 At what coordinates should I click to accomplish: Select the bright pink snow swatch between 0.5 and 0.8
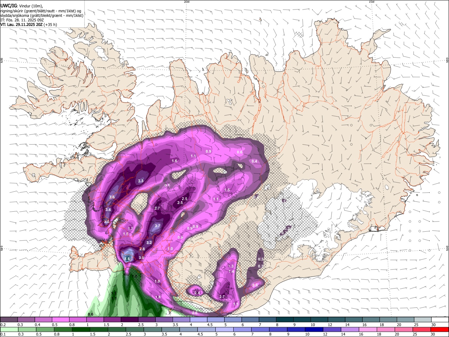pyautogui.click(x=60, y=319)
